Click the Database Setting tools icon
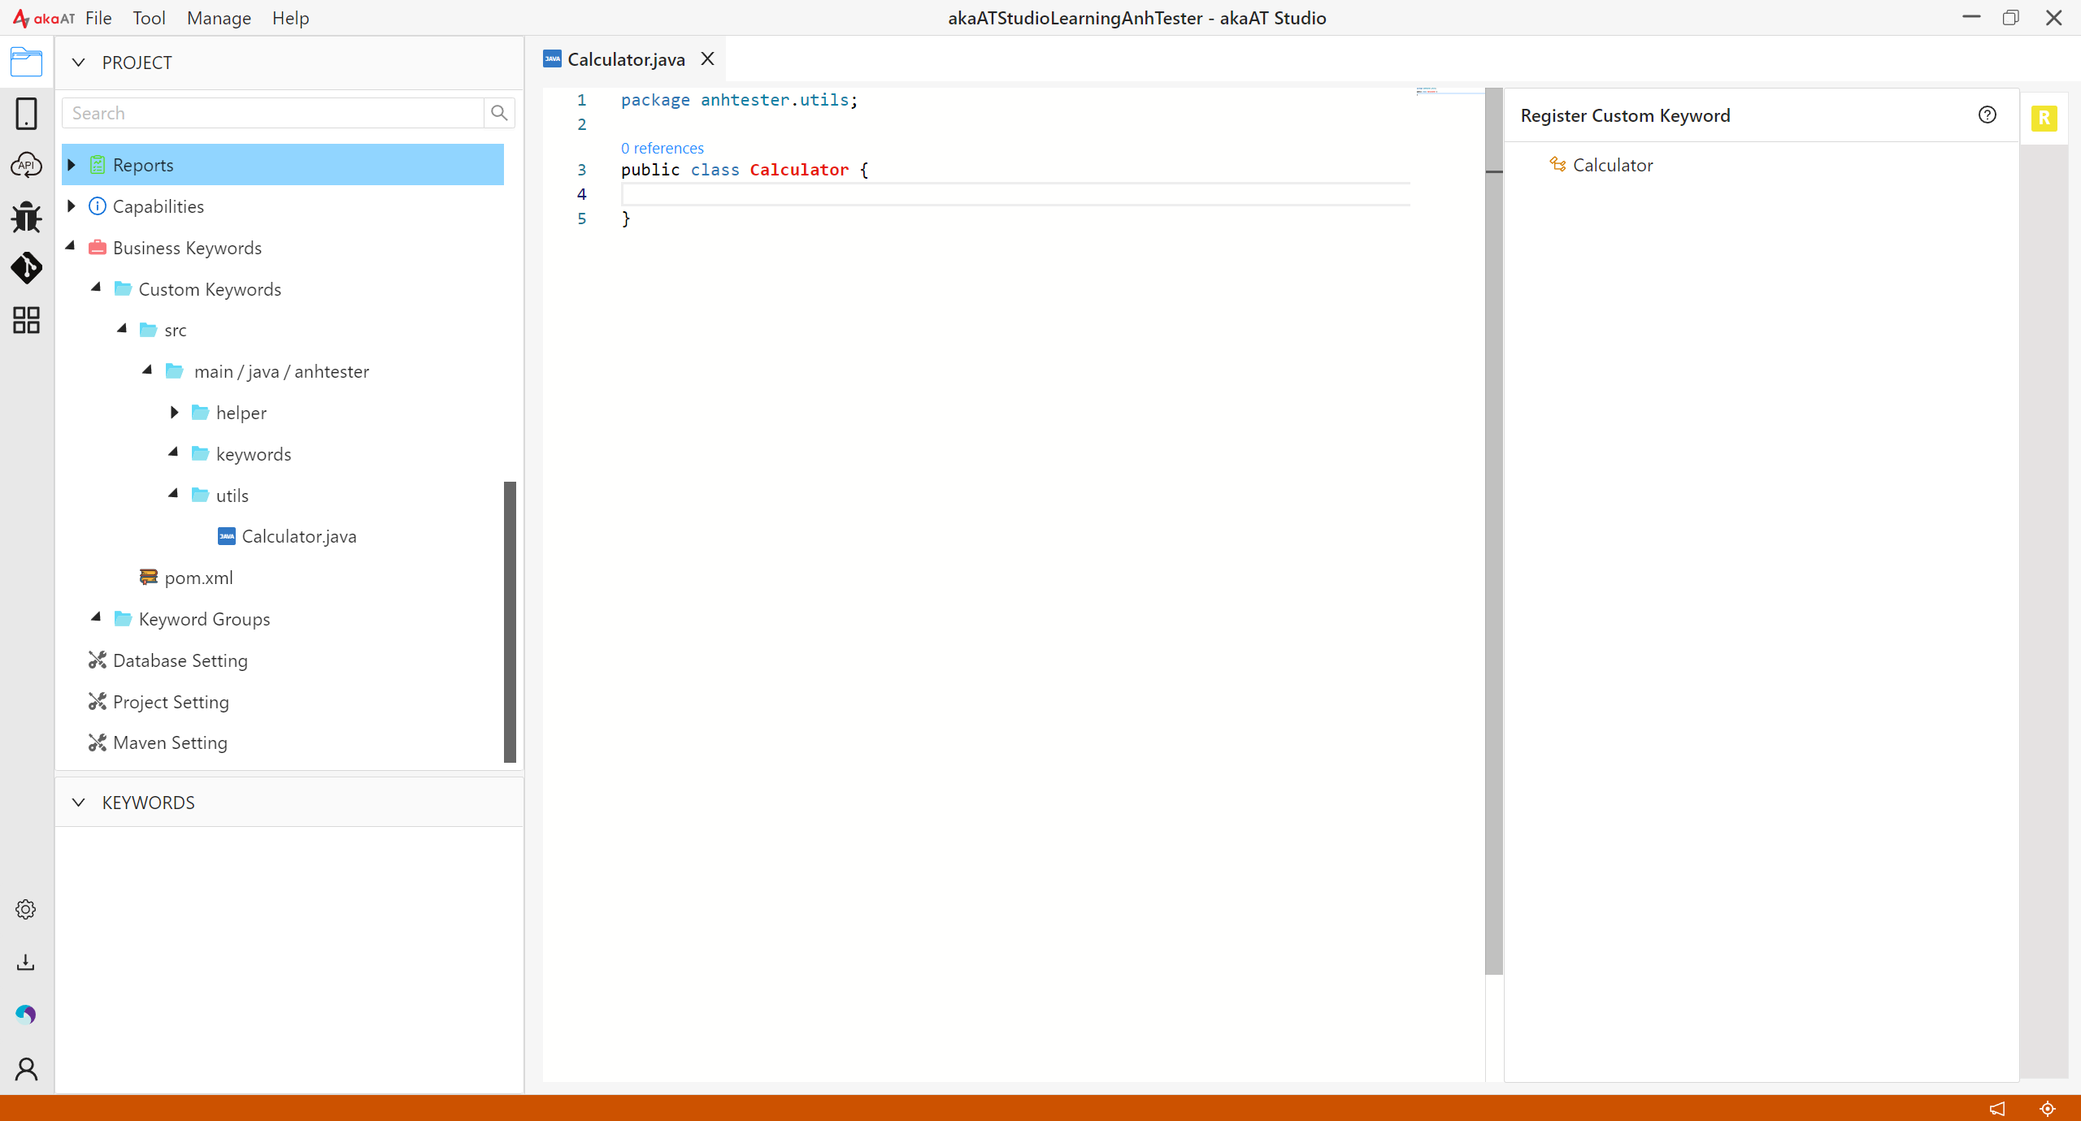 tap(98, 660)
